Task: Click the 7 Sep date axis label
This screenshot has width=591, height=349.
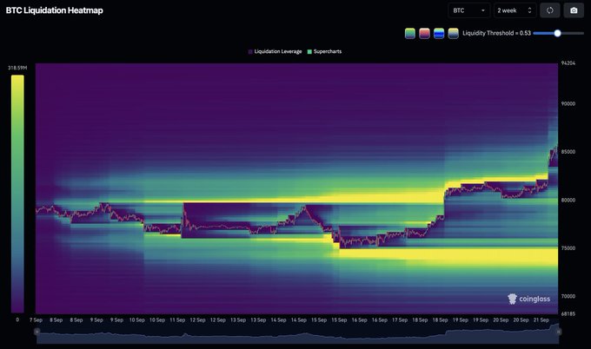Action: pyautogui.click(x=36, y=320)
